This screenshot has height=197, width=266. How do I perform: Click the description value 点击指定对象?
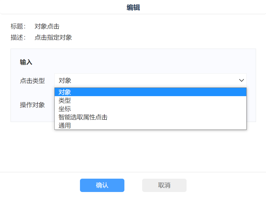(x=53, y=38)
